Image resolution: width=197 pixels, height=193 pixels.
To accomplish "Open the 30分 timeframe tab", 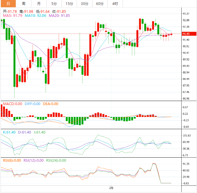I will [x=85, y=4].
